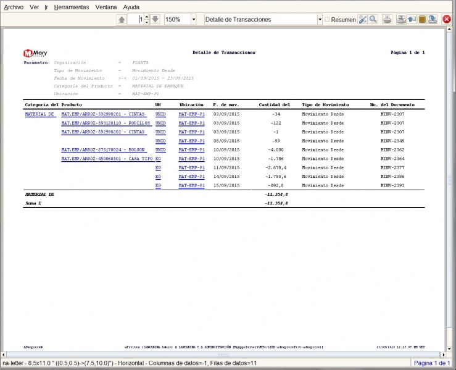This screenshot has width=456, height=370.
Task: Print the report with printer icon
Action: click(387, 20)
